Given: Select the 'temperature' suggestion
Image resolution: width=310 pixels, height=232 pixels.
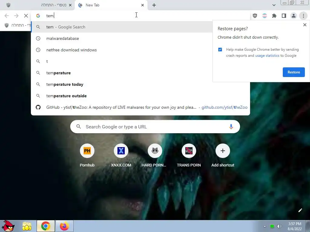Looking at the screenshot, I should (122, 73).
